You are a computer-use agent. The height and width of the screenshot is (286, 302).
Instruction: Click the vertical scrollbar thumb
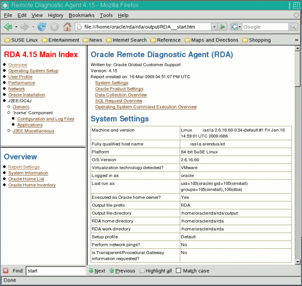[x=297, y=69]
